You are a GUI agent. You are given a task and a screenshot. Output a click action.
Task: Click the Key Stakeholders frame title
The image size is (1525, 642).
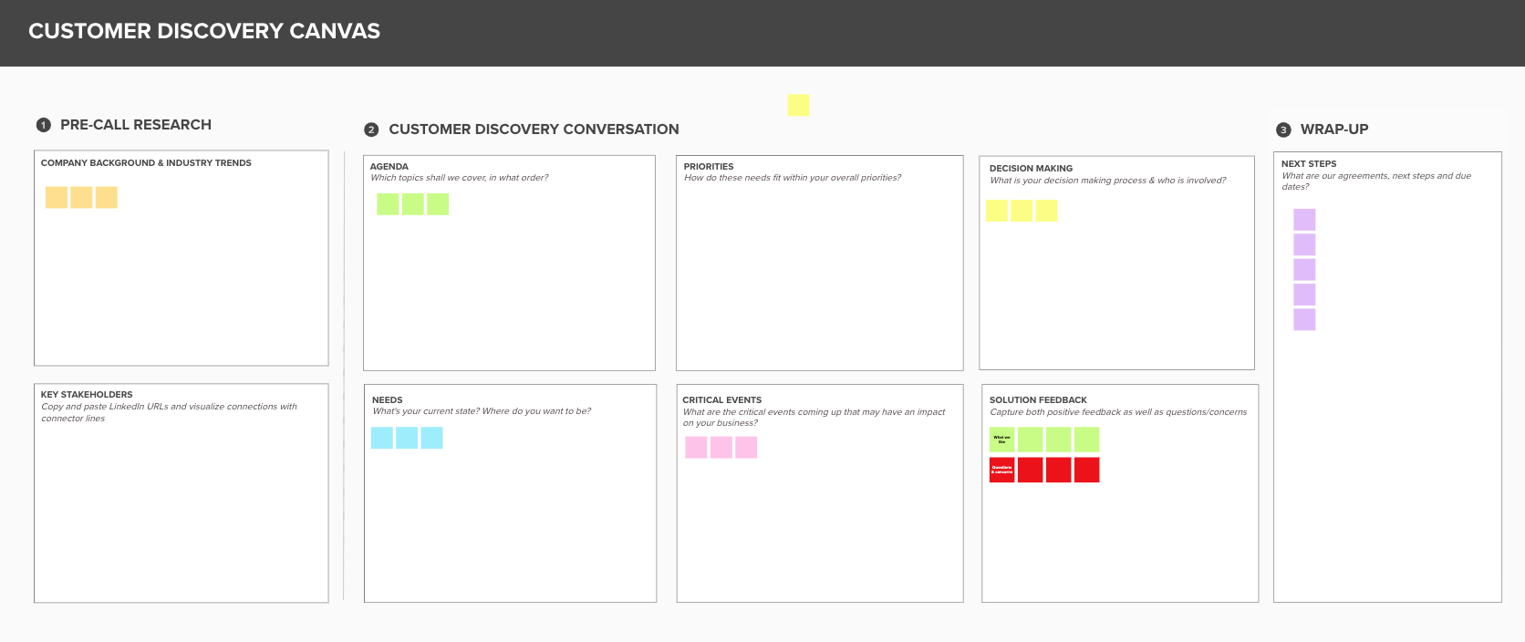tap(87, 395)
